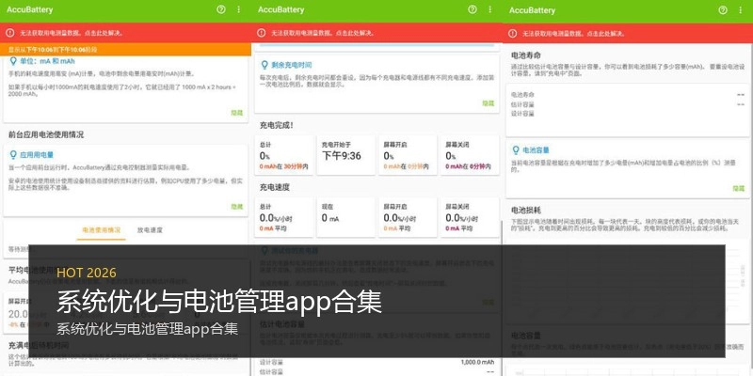Click warning icon in left screenshot's red banner
Screen dimensions: 753x376
[x=9, y=33]
